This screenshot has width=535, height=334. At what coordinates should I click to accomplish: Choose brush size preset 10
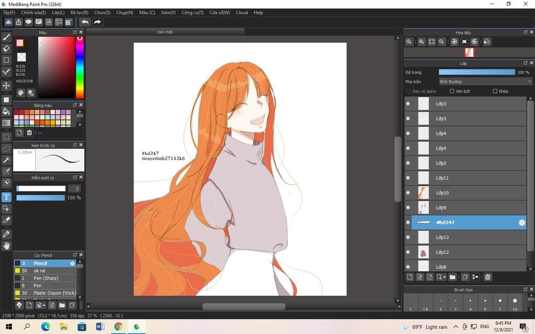515,303
